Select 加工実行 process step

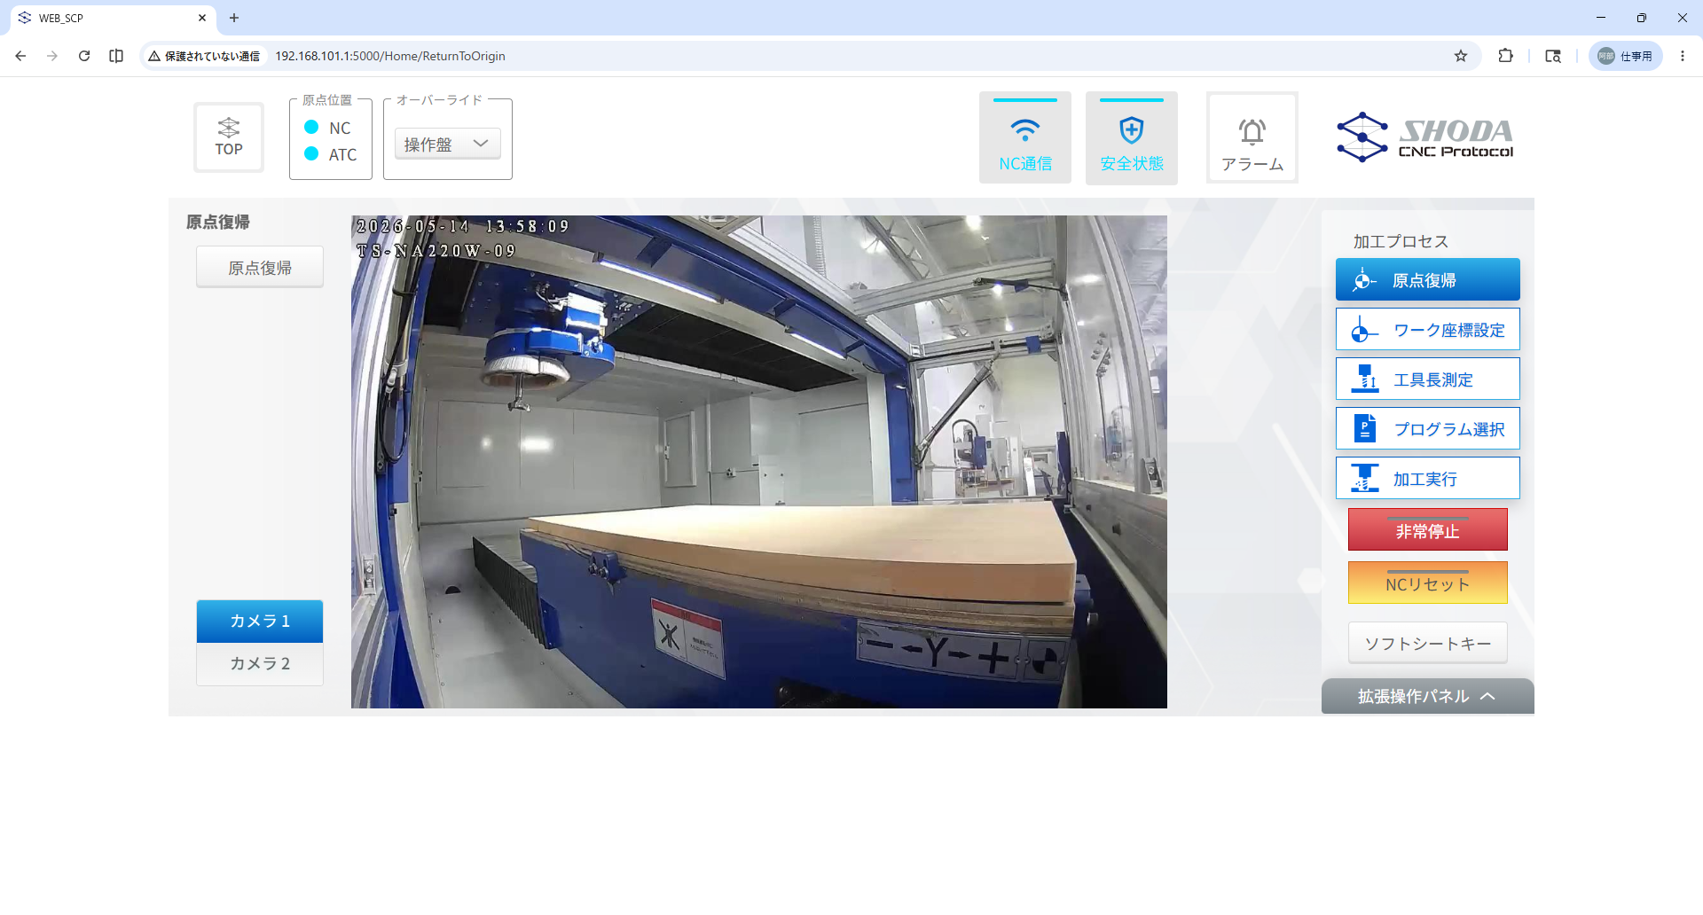pos(1428,479)
